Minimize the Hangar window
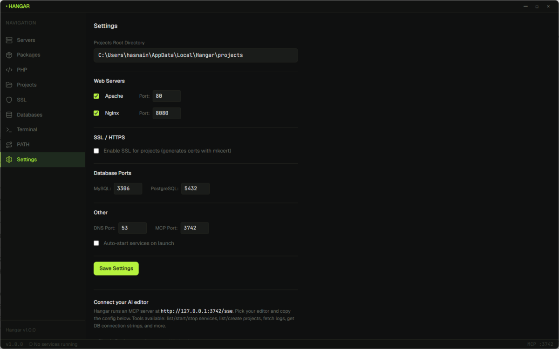The image size is (559, 349). 525,7
